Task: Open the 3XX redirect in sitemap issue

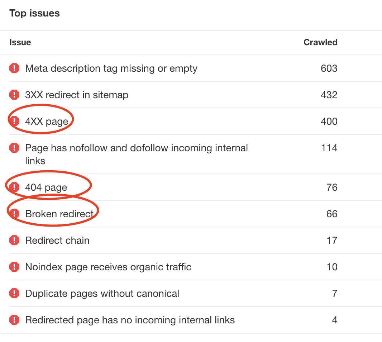Action: click(77, 95)
